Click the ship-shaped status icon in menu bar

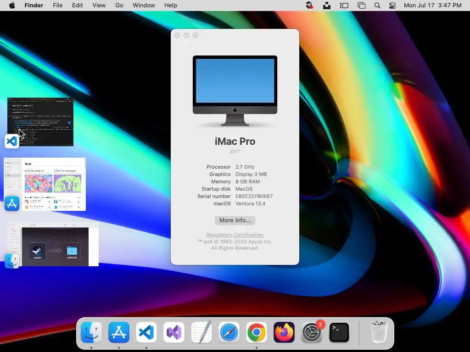tap(327, 5)
